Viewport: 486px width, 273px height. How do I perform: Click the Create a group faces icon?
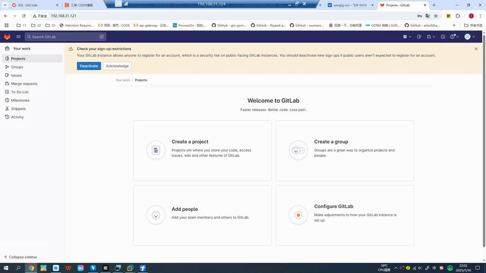click(298, 150)
